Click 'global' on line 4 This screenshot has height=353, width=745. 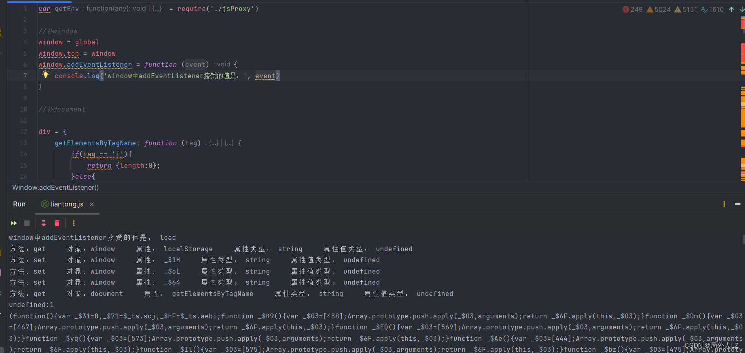pyautogui.click(x=87, y=42)
